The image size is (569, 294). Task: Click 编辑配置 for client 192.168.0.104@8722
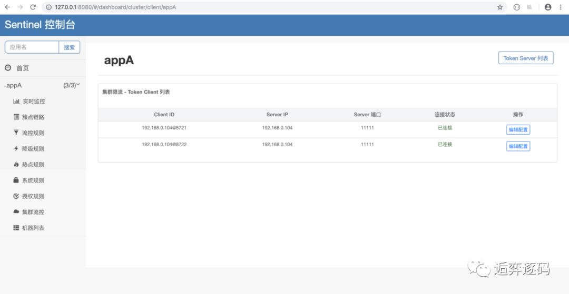pyautogui.click(x=518, y=146)
